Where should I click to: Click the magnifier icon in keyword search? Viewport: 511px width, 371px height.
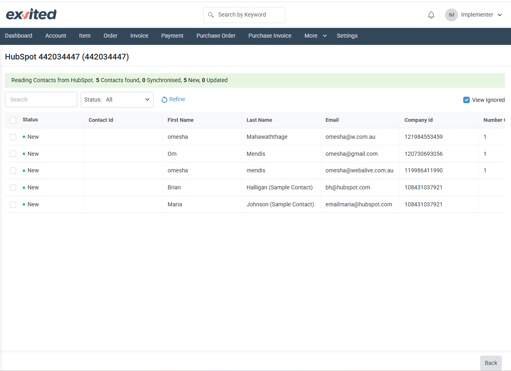point(211,15)
